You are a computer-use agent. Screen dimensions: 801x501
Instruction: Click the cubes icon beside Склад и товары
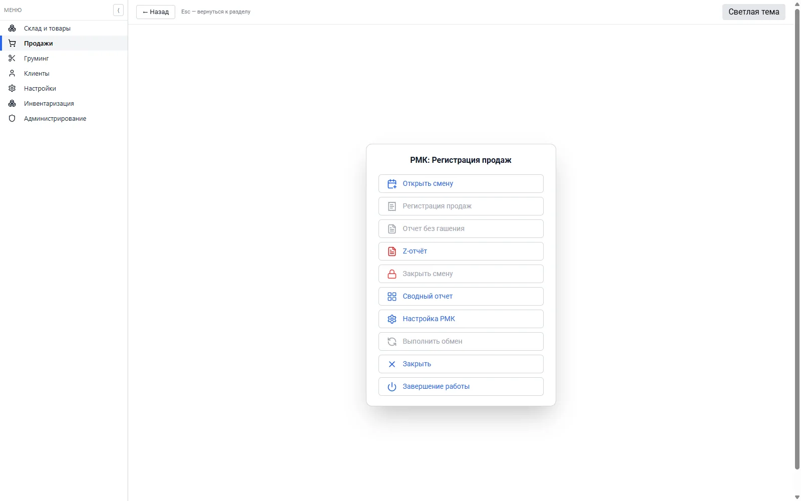click(12, 28)
